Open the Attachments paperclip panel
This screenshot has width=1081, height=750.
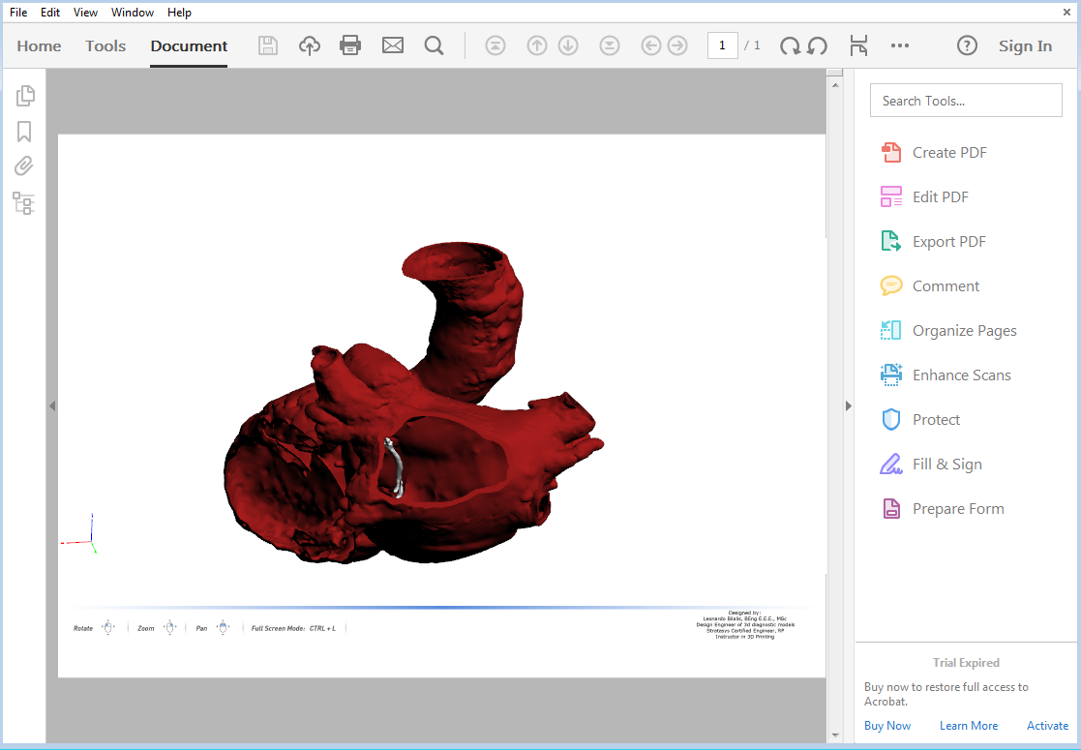click(24, 166)
